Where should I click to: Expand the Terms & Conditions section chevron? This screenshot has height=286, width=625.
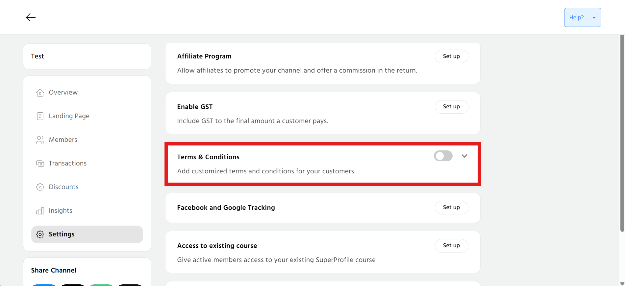coord(464,156)
